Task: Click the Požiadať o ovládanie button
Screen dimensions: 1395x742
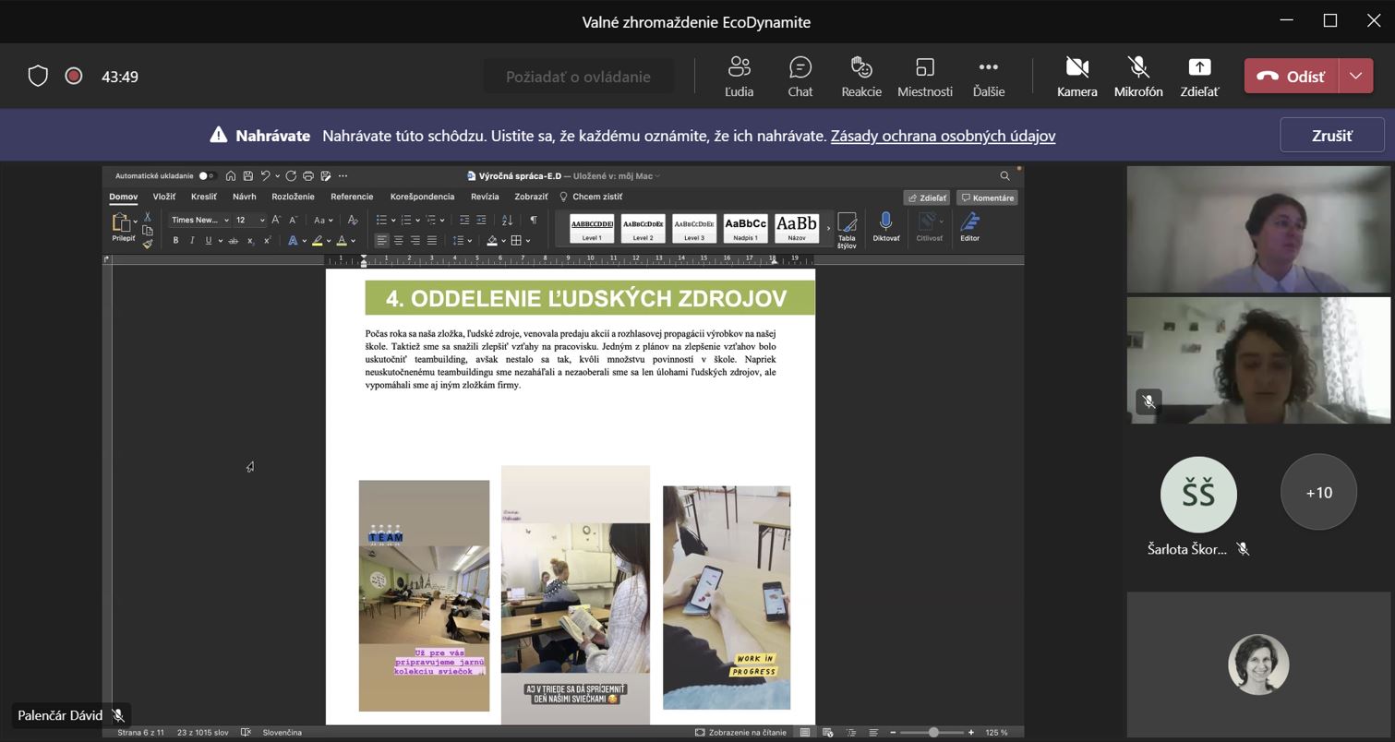Action: click(x=578, y=77)
